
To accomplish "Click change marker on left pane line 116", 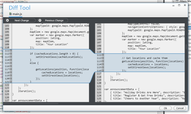I will 11,66.
